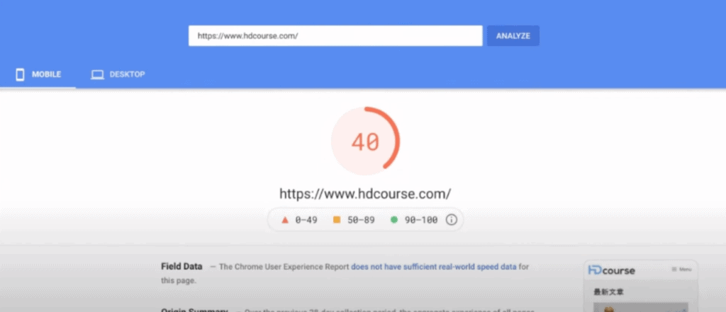Click the HDcourse logo in page preview
The width and height of the screenshot is (726, 312).
[611, 270]
